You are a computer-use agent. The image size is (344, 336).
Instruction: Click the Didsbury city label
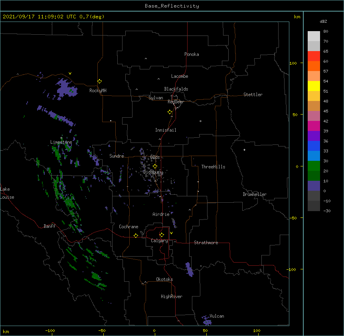coord(153,172)
